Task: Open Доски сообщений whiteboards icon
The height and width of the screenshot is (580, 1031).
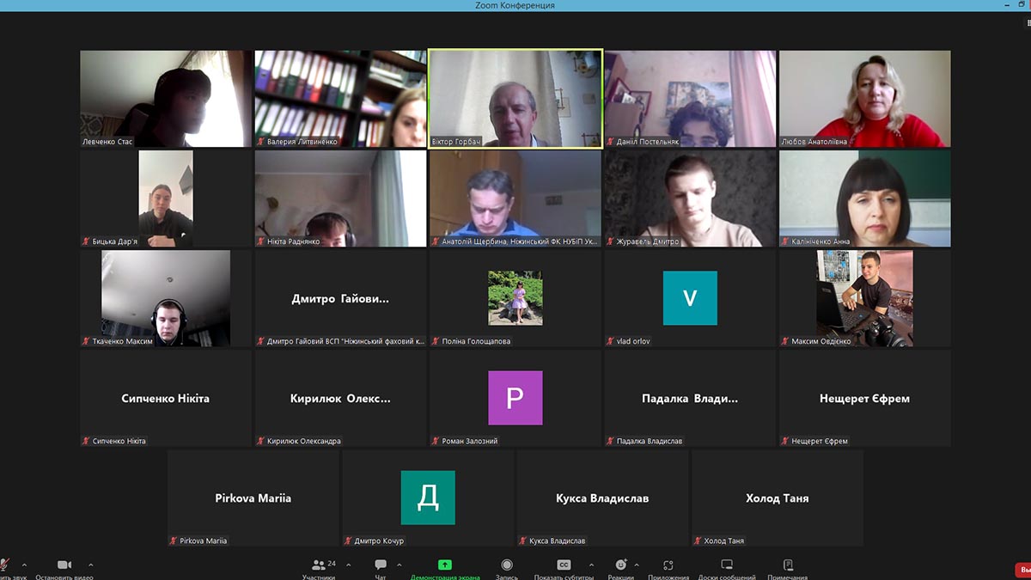Action: pyautogui.click(x=727, y=565)
